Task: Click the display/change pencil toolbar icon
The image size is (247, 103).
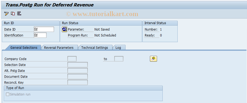Action: click(x=6, y=14)
